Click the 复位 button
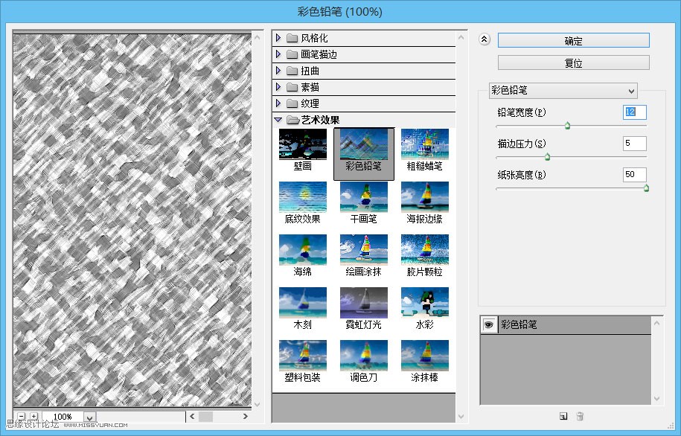This screenshot has height=436, width=681. point(574,62)
